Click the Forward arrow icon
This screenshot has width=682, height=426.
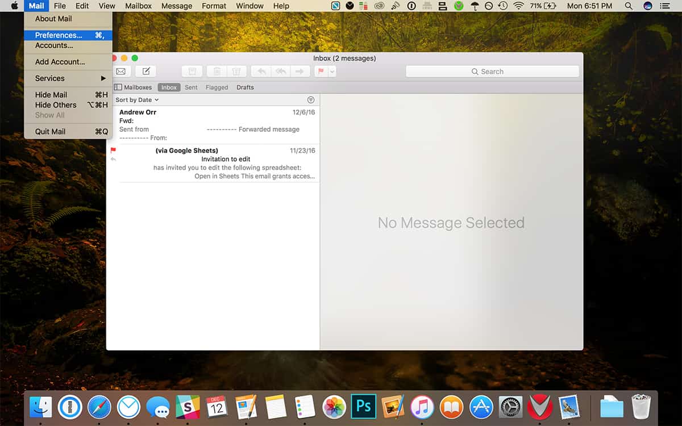[x=300, y=72]
